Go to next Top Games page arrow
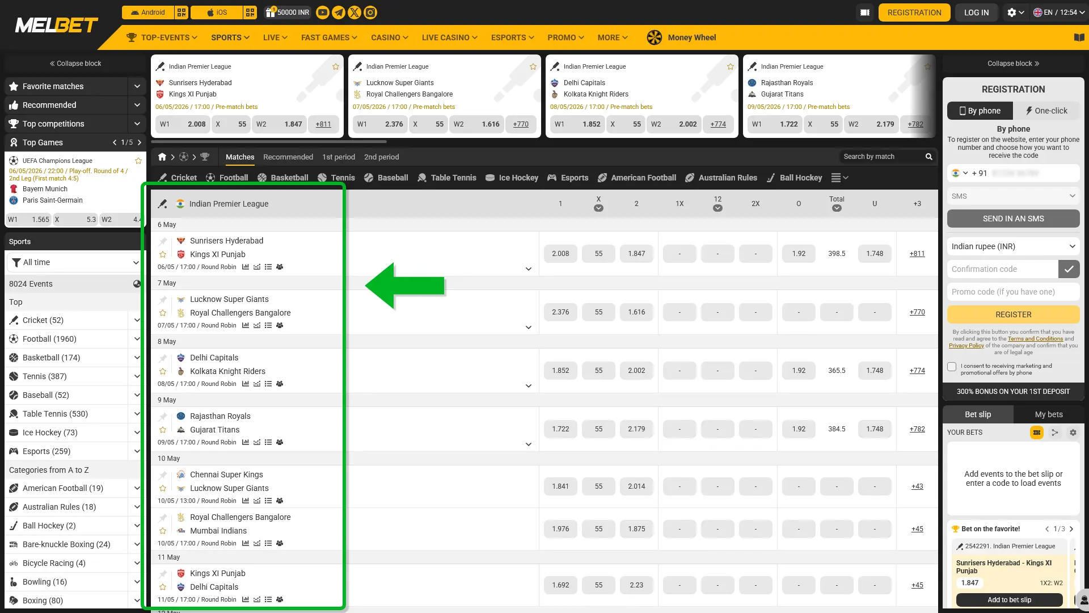Viewport: 1089px width, 613px height. coord(140,142)
